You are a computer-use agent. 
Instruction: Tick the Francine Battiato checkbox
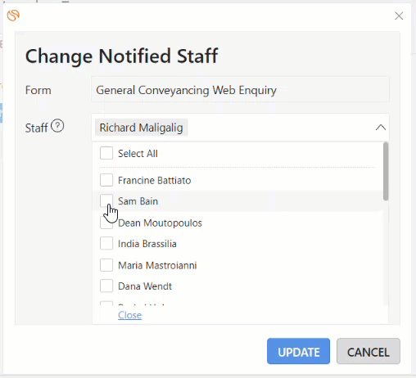pyautogui.click(x=106, y=180)
